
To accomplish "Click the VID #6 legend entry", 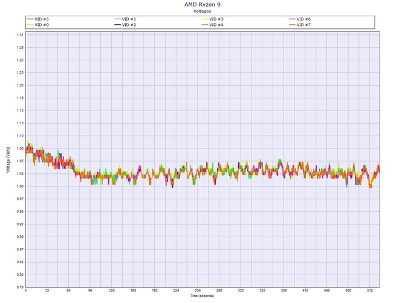I will tap(300, 19).
